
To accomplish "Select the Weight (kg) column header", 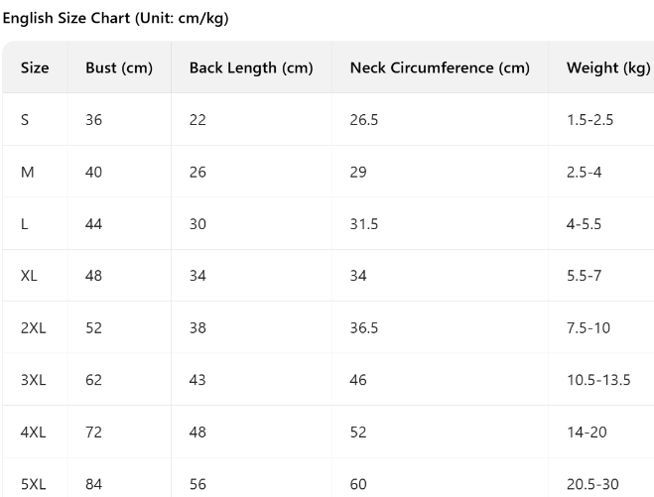I will coord(608,67).
